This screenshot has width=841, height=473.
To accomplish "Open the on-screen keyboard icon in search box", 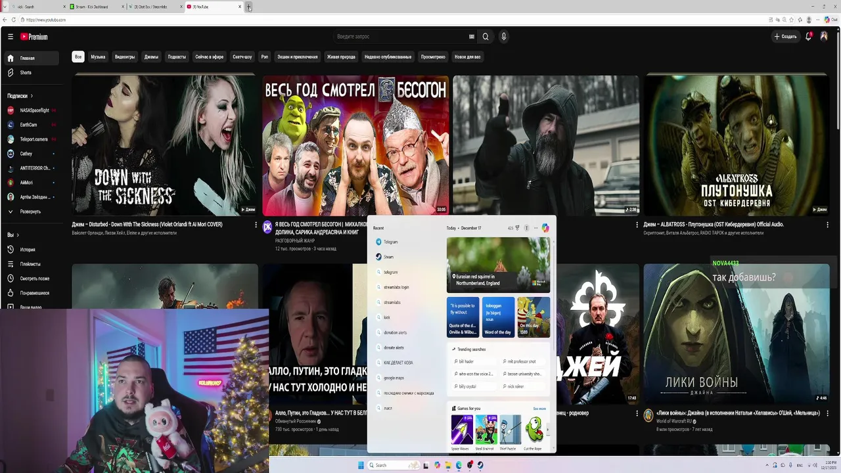I will (471, 37).
